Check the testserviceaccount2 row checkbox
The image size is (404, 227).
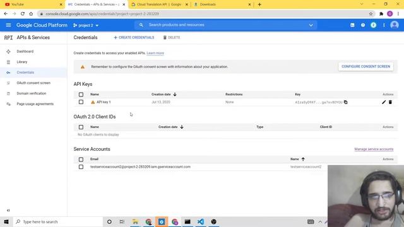click(81, 166)
